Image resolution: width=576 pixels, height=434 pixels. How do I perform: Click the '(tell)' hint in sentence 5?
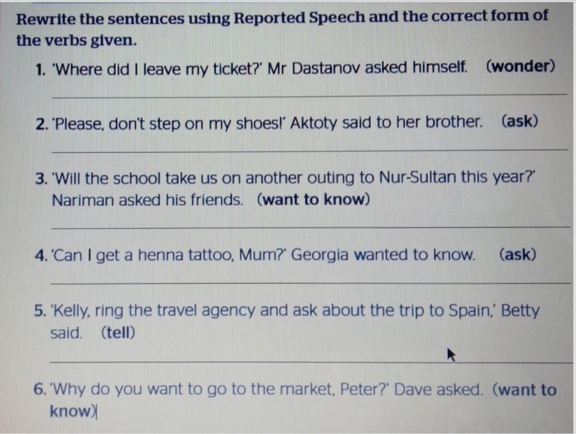click(x=118, y=333)
